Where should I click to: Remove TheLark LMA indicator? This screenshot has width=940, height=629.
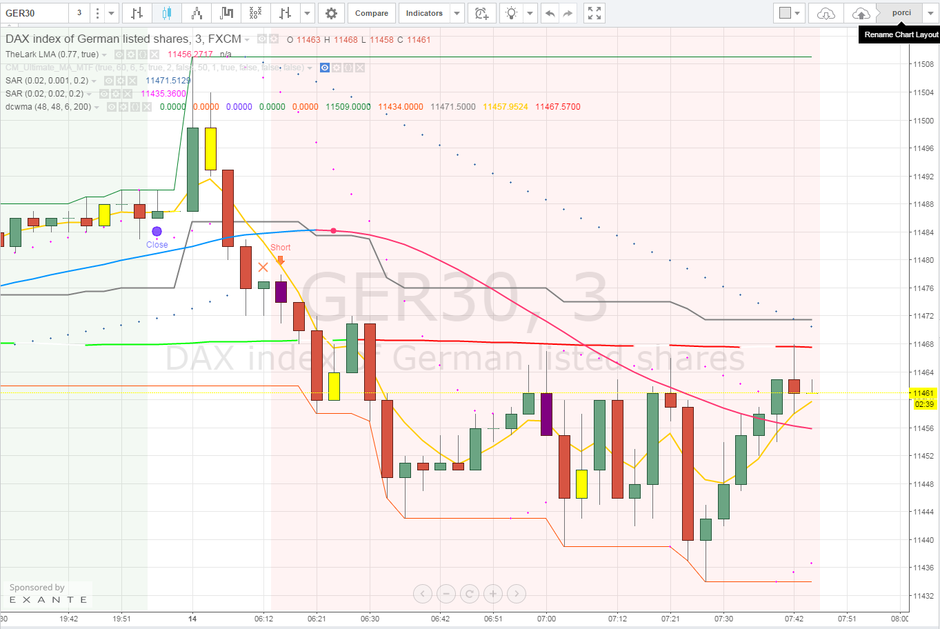[x=154, y=54]
